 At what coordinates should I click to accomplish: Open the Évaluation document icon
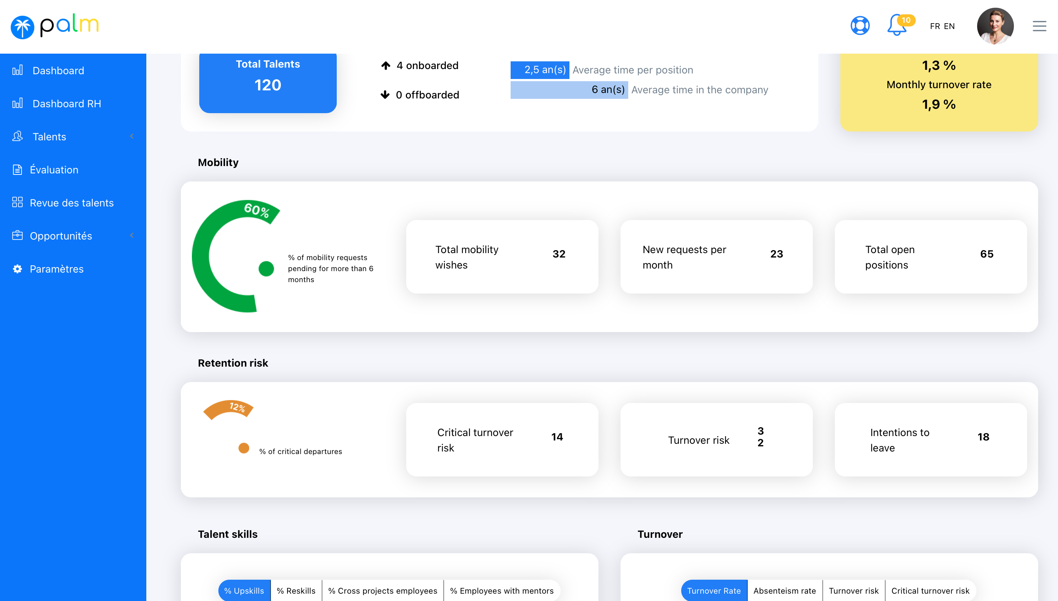17,170
